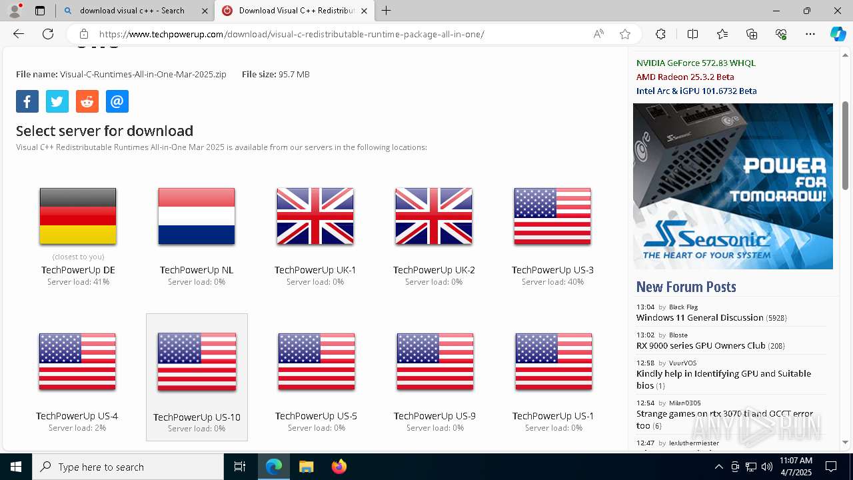Open the tab actions menu icon
This screenshot has height=480, width=853.
click(x=40, y=11)
